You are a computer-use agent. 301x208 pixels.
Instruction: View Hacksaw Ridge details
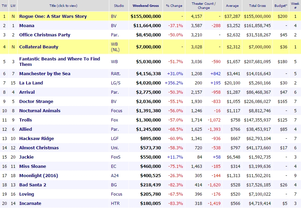pos(36,139)
